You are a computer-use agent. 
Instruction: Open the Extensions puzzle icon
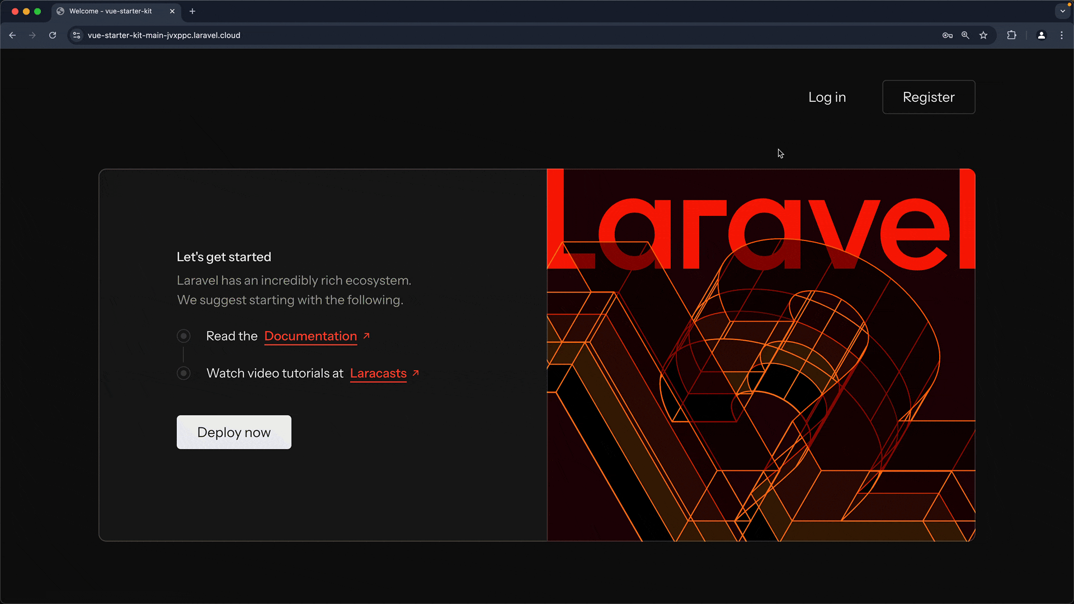pos(1011,35)
